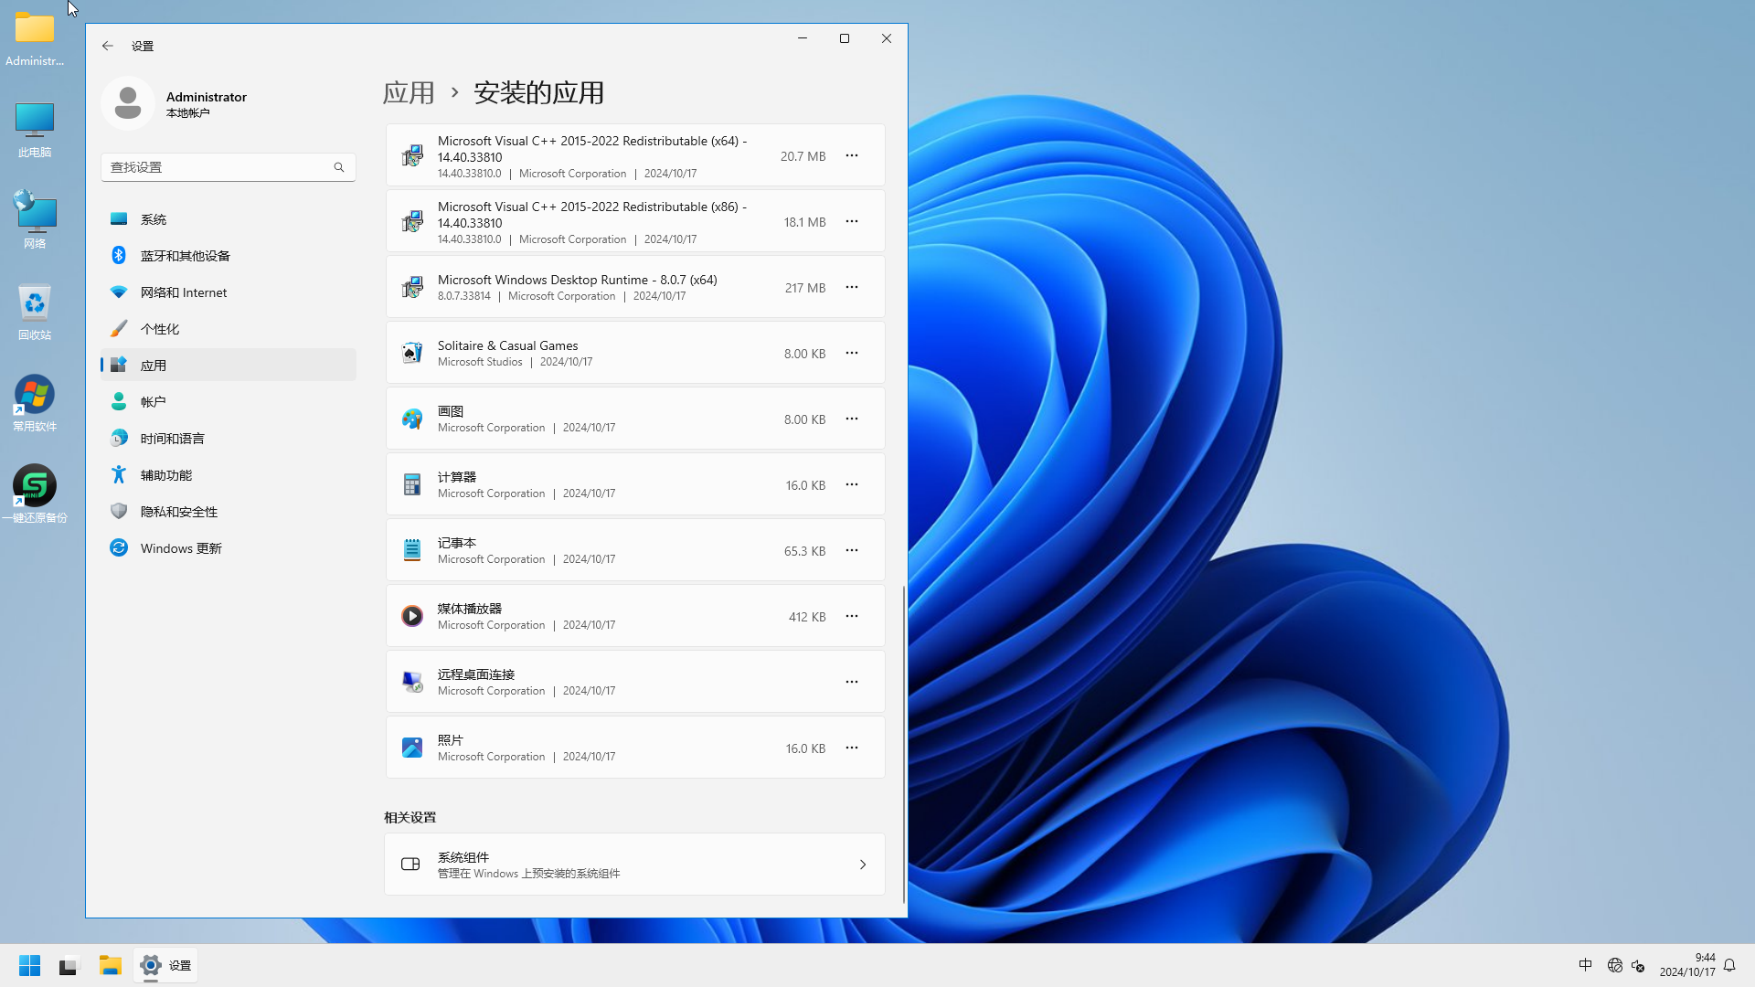This screenshot has height=987, width=1755.
Task: Open more options for Windows Desktop Runtime
Action: pyautogui.click(x=852, y=287)
